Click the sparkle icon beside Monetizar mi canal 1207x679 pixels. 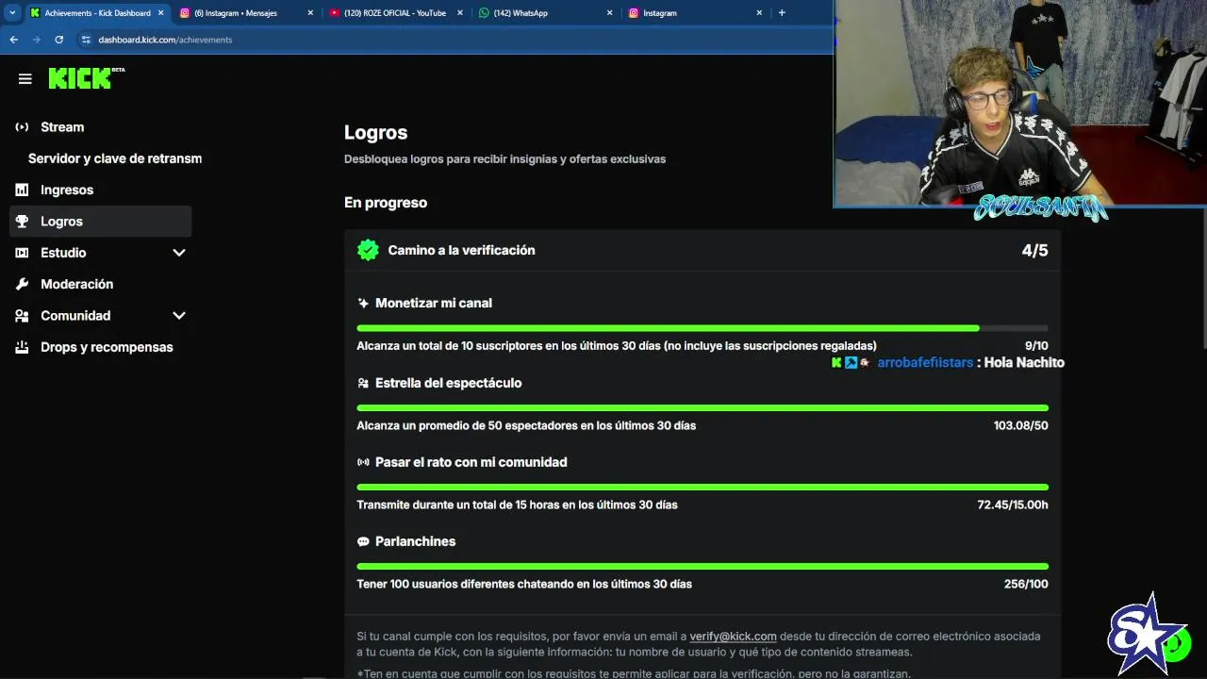click(363, 304)
